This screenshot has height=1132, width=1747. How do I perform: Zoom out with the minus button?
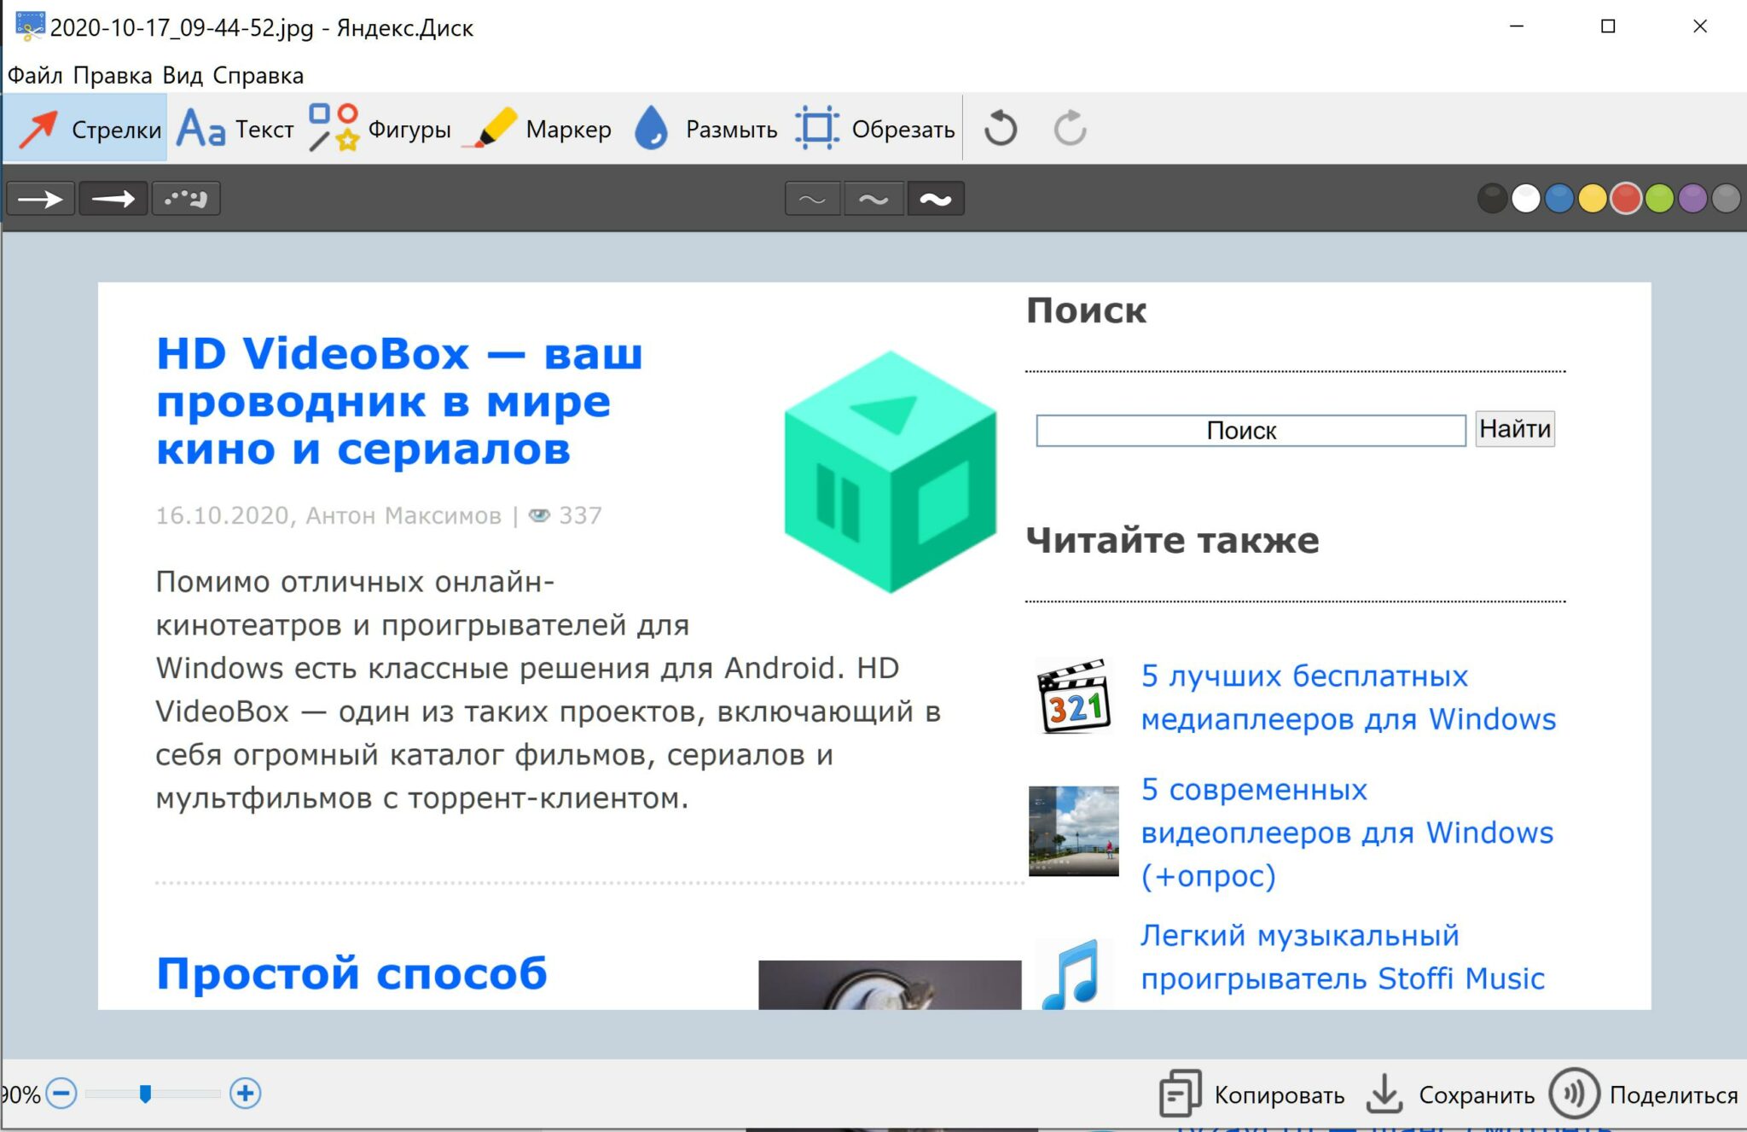pos(61,1094)
